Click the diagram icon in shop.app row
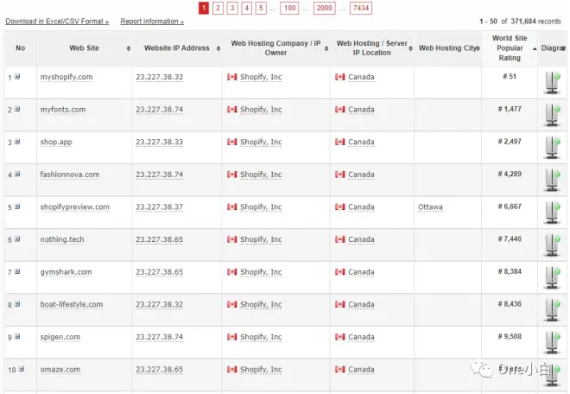The height and width of the screenshot is (394, 570). point(551,147)
